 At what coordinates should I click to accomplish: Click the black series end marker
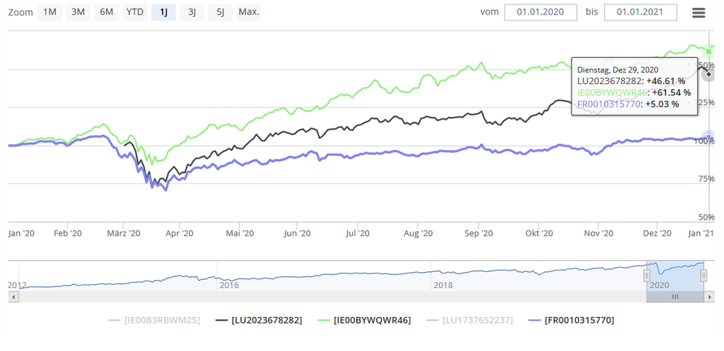pos(709,73)
